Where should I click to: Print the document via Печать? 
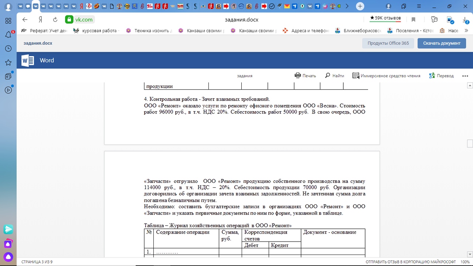305,76
